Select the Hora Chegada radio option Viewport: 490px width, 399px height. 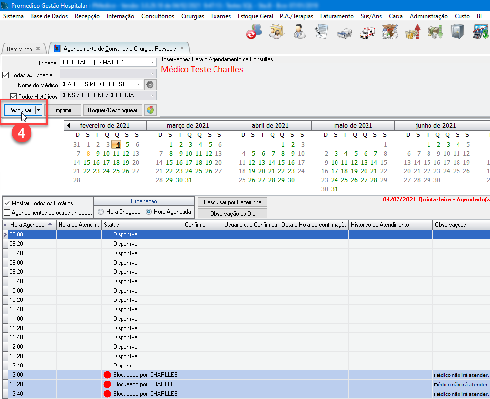coord(101,212)
